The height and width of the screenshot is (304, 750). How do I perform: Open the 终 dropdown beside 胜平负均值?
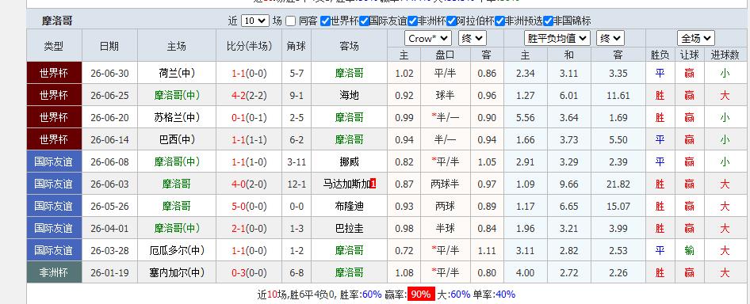tap(610, 38)
